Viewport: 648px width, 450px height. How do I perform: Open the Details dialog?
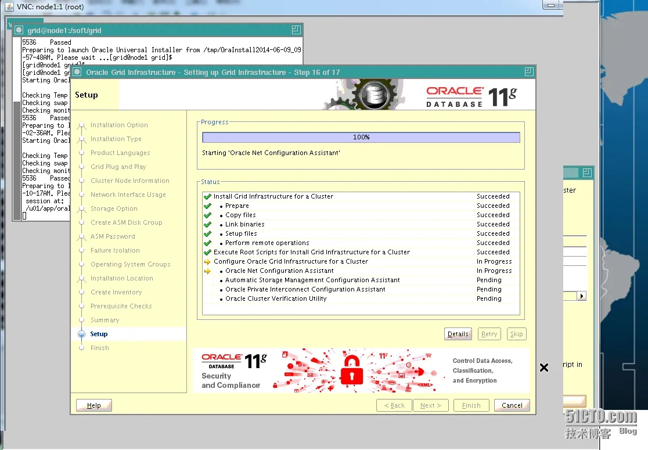458,334
